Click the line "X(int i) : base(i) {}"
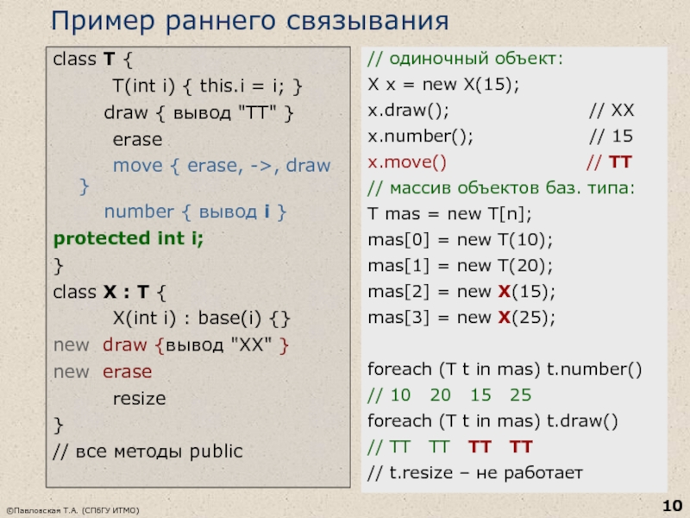The width and height of the screenshot is (690, 518). (202, 319)
